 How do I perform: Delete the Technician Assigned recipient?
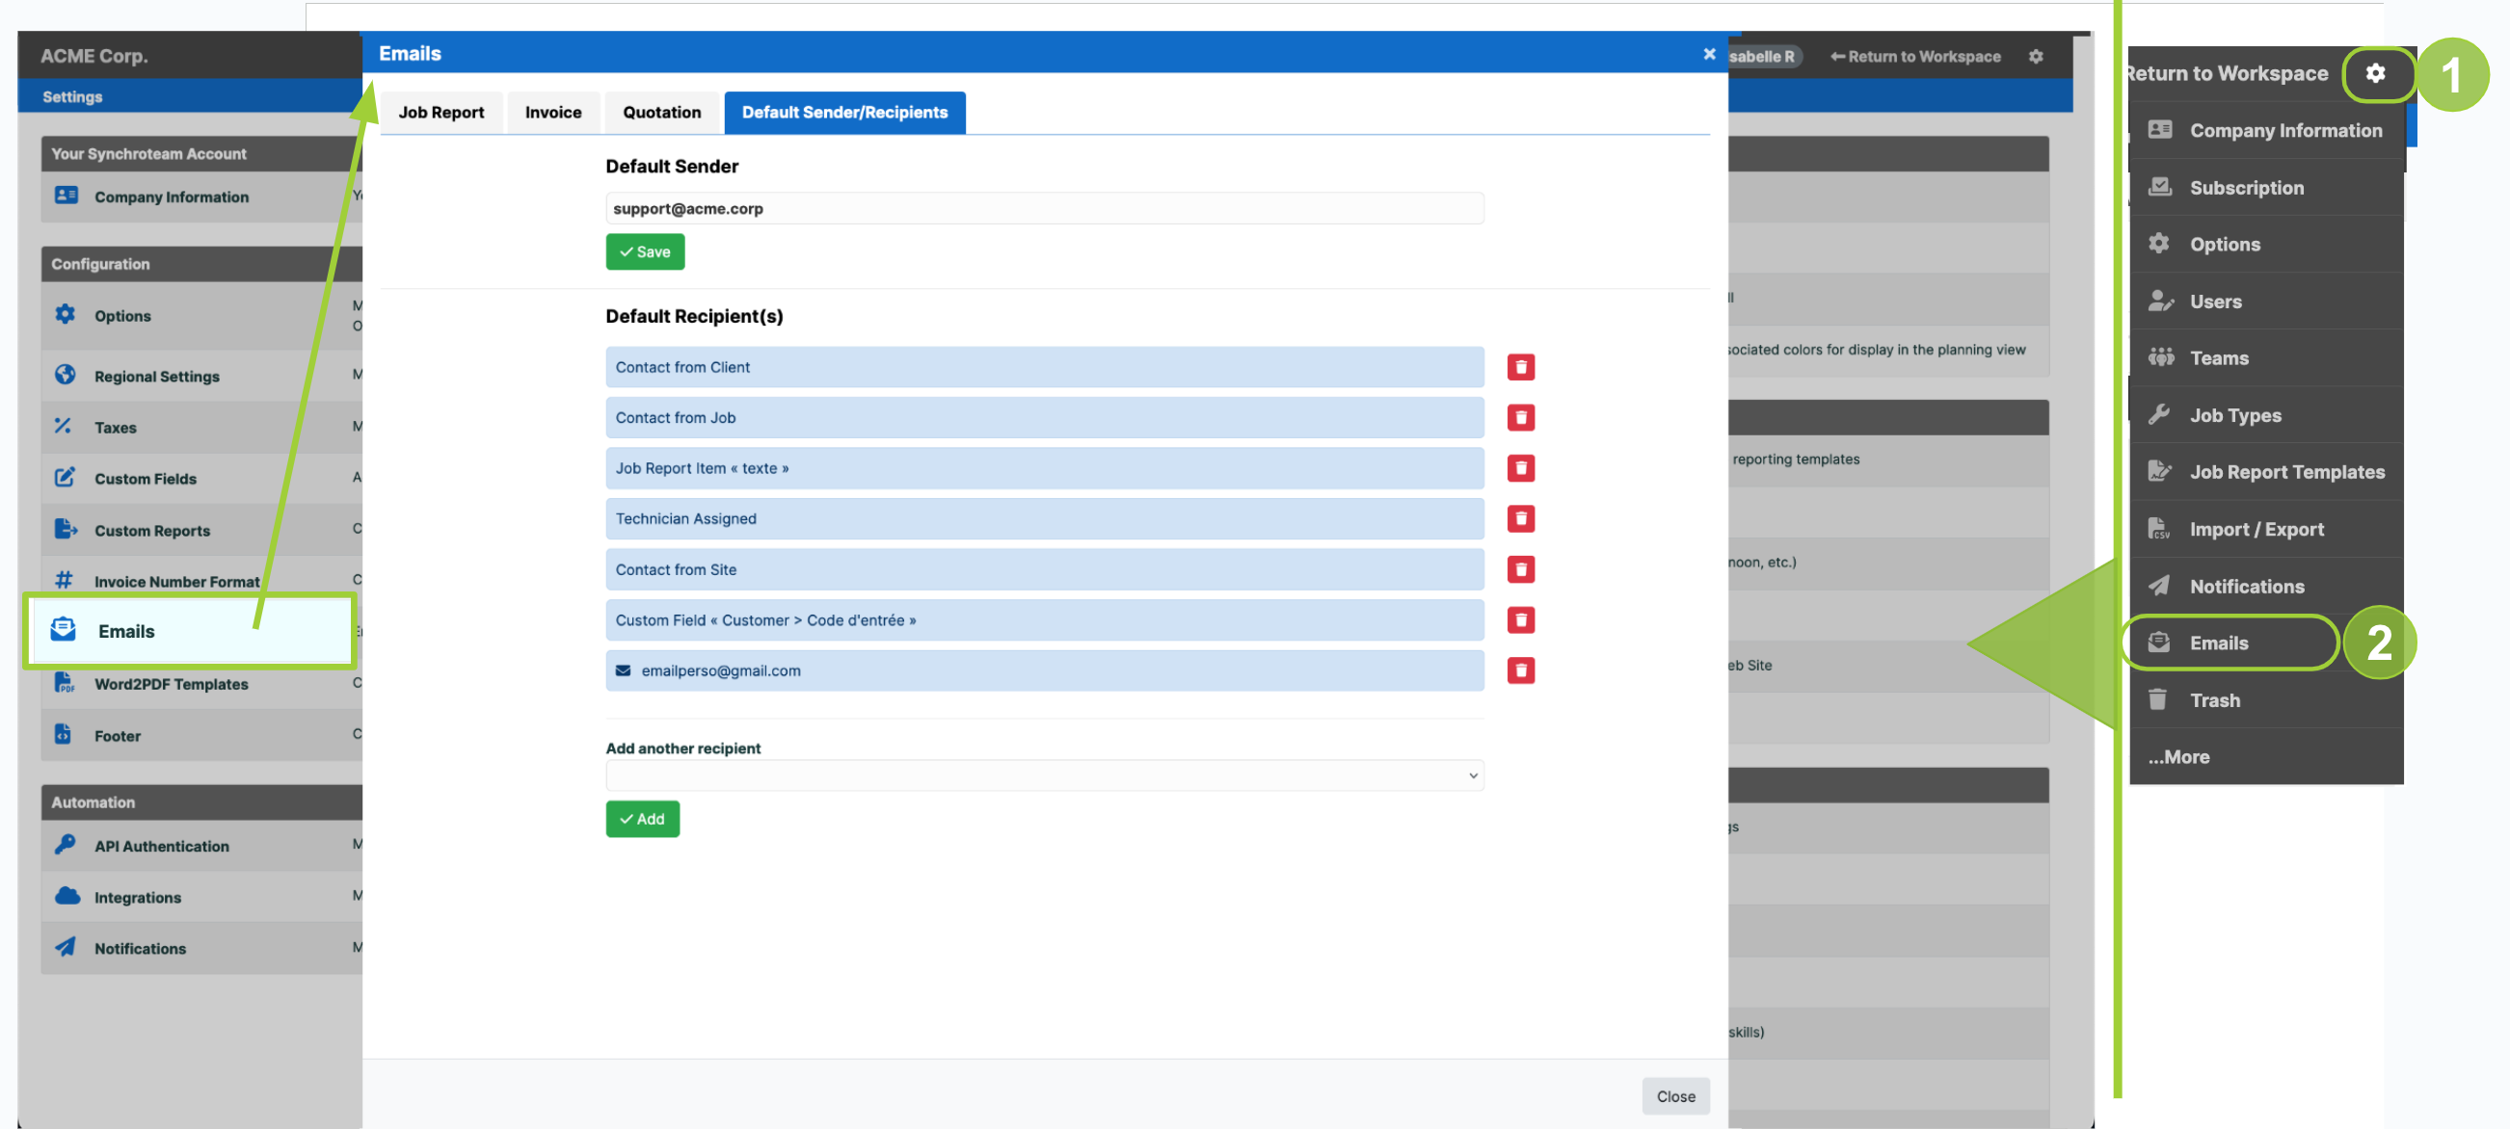click(x=1520, y=519)
